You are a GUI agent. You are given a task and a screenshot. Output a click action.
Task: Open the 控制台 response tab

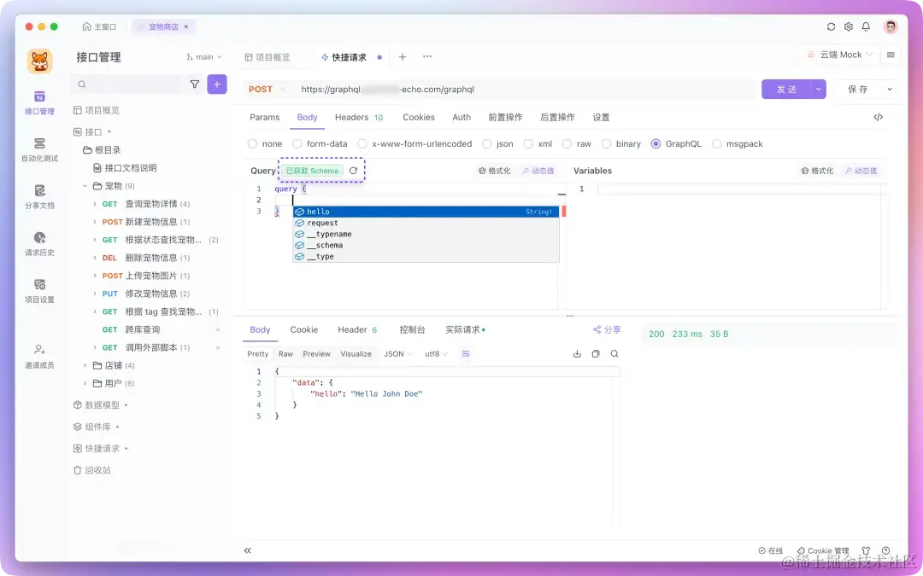pos(412,329)
